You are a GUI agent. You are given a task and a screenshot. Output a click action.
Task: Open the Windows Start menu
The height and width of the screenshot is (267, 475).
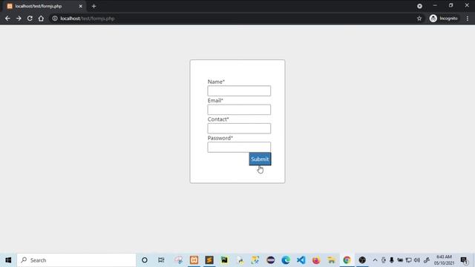tap(8, 260)
